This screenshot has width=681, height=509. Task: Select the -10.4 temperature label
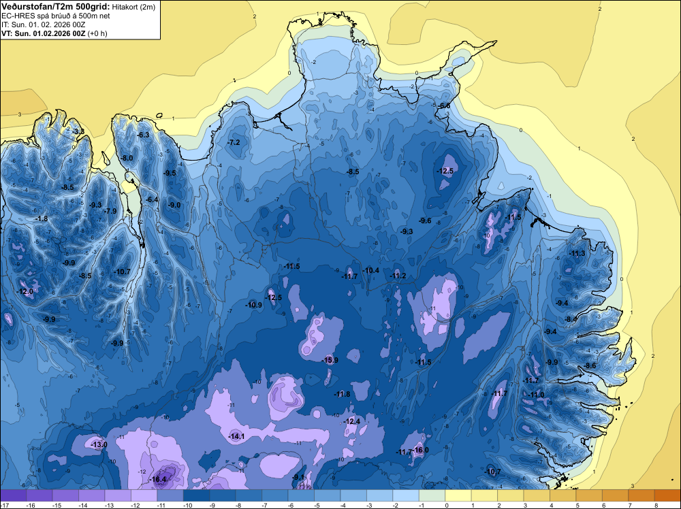click(x=370, y=270)
